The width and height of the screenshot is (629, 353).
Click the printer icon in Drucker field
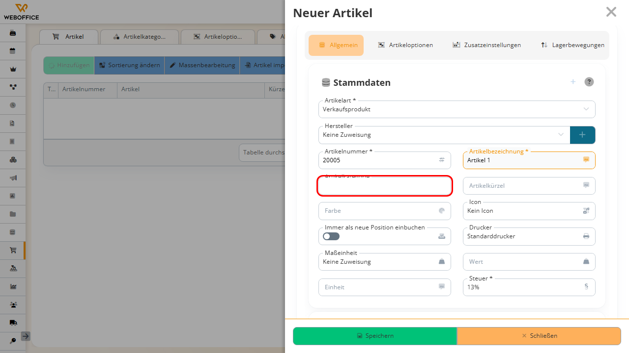586,236
